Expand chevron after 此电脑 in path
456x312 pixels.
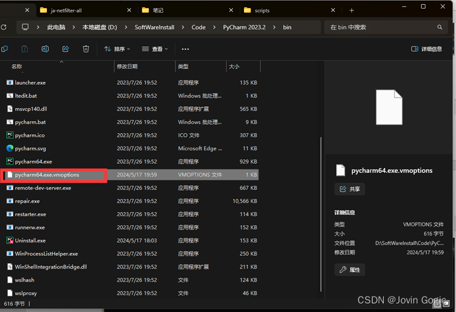(x=73, y=27)
